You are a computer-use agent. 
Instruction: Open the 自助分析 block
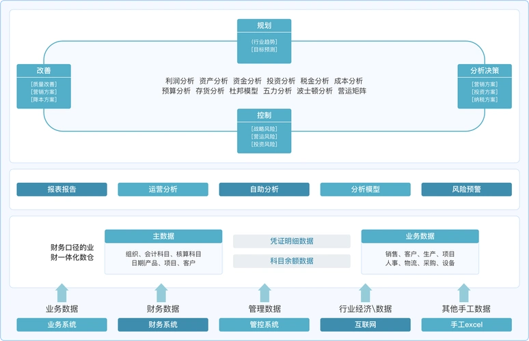tap(264, 189)
